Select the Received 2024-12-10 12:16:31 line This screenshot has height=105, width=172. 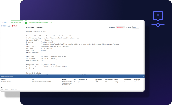pos(36,32)
